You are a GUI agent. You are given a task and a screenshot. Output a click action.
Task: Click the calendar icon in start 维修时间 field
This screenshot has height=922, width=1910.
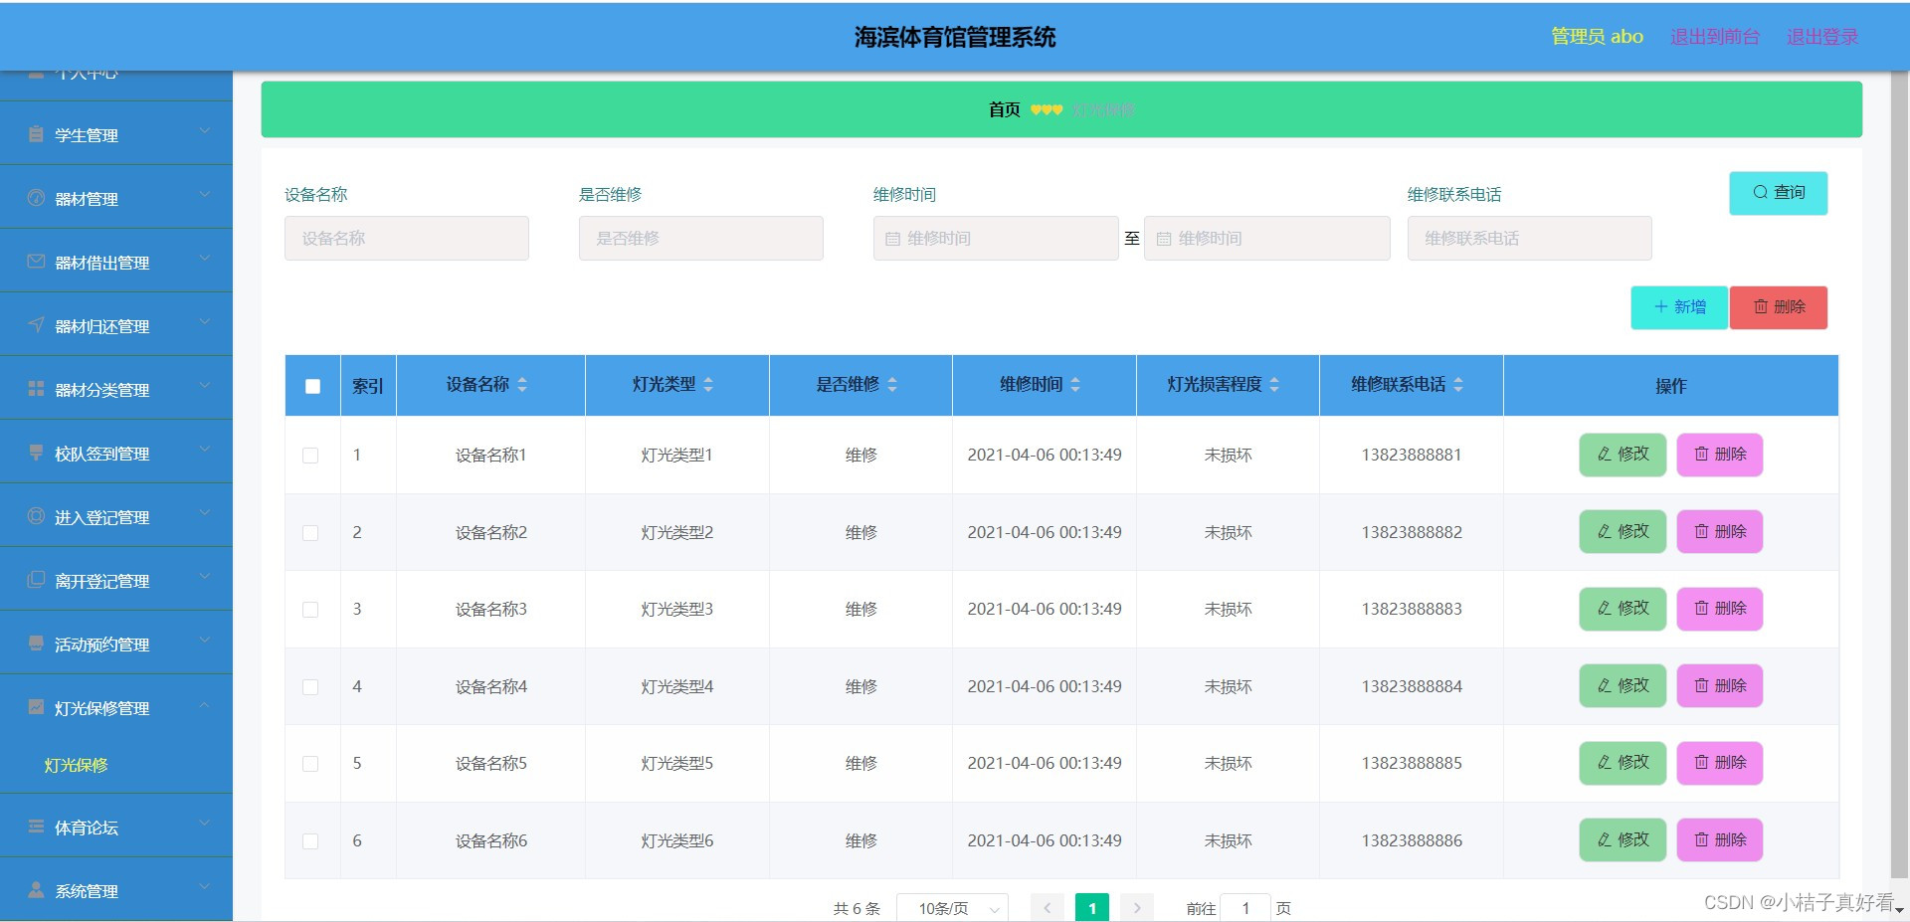click(x=892, y=239)
